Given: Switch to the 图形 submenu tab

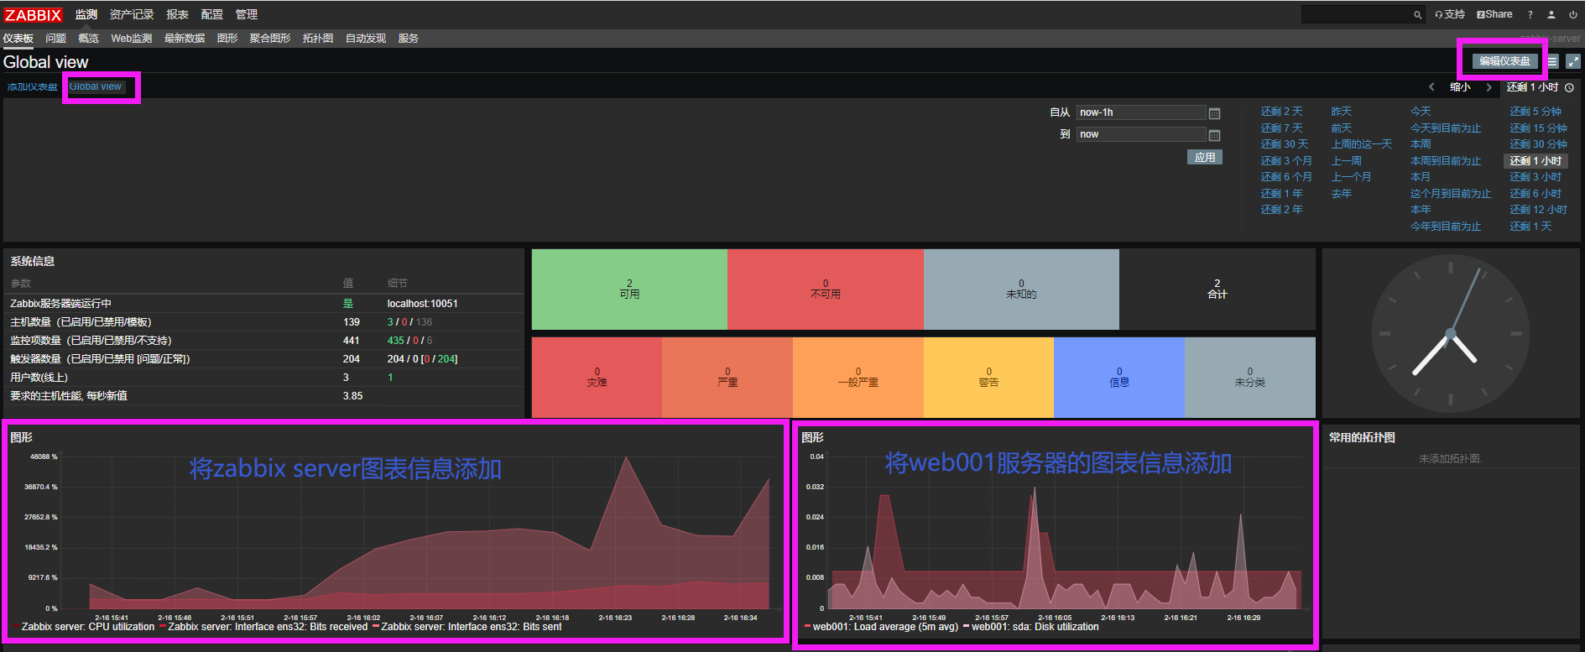Looking at the screenshot, I should pos(227,39).
